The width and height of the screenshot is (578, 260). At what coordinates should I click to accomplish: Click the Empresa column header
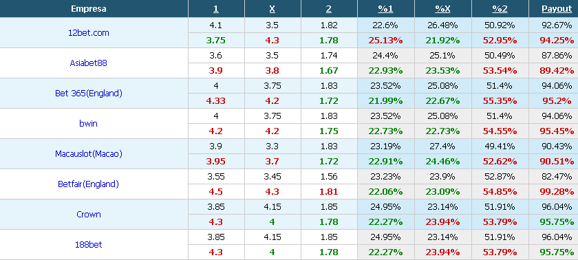pos(89,9)
